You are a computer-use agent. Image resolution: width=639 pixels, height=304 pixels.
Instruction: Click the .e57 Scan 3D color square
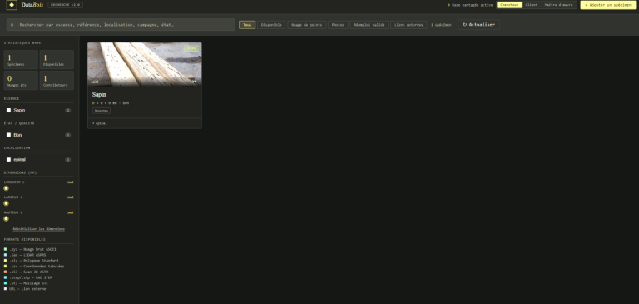click(6, 272)
